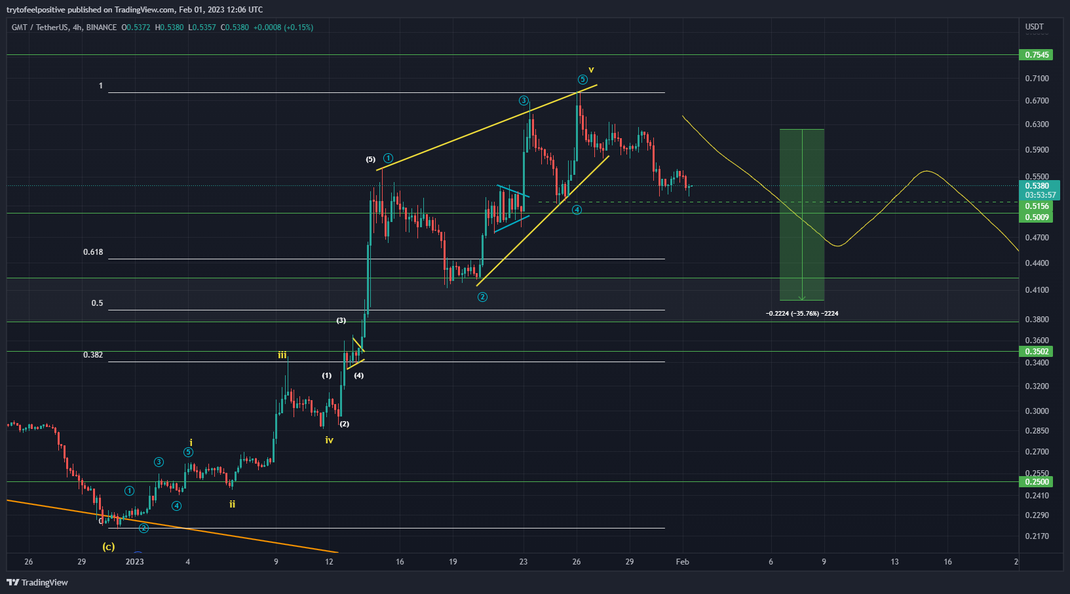
Task: Select the circled 5 under the yellow v
Action: tap(583, 80)
